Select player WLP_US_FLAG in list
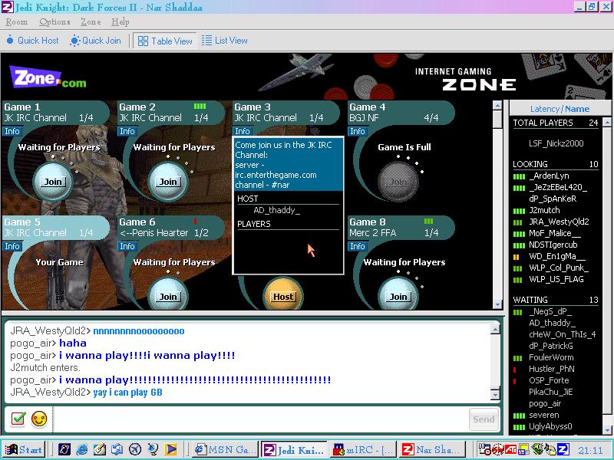Viewport: 614px width, 460px height. click(x=556, y=279)
